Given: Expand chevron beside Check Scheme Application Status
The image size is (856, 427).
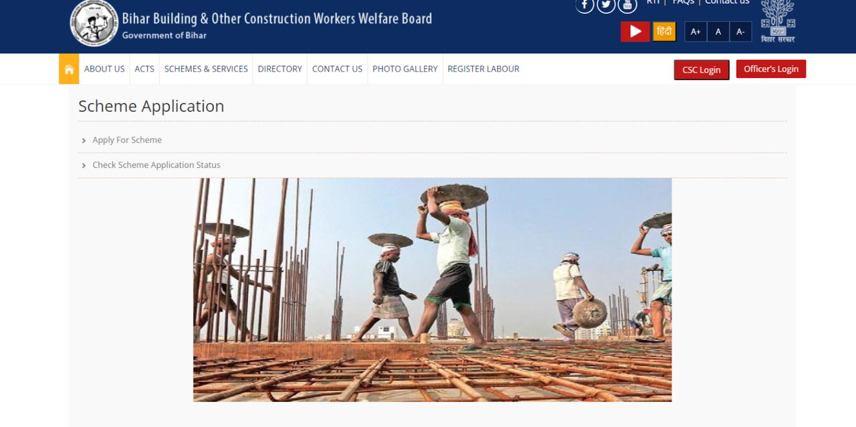Looking at the screenshot, I should point(83,166).
